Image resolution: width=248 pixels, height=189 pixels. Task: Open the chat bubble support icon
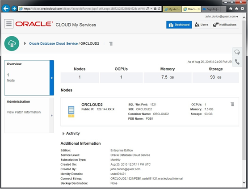coord(237,52)
